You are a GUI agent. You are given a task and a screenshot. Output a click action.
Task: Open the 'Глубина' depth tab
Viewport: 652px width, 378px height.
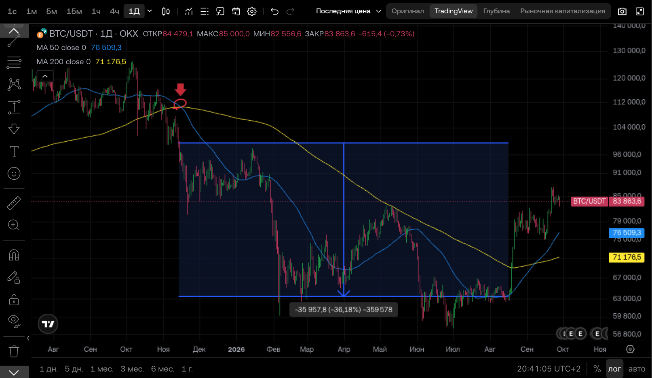click(496, 11)
